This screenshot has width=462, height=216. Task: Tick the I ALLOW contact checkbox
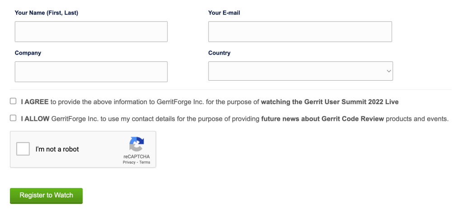coord(13,118)
